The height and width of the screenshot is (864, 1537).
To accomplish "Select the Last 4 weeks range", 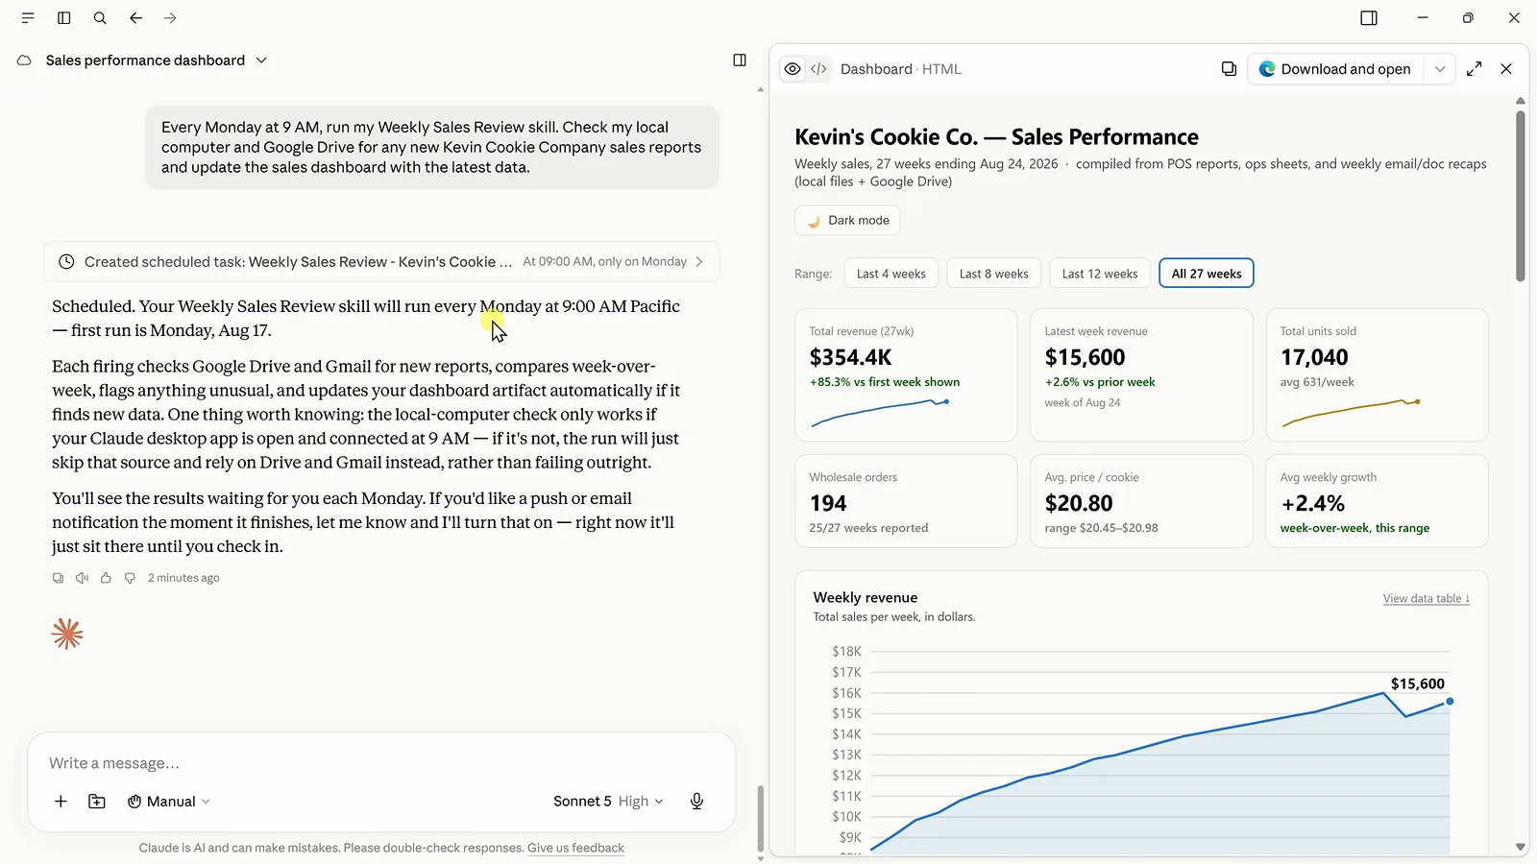I will point(891,274).
